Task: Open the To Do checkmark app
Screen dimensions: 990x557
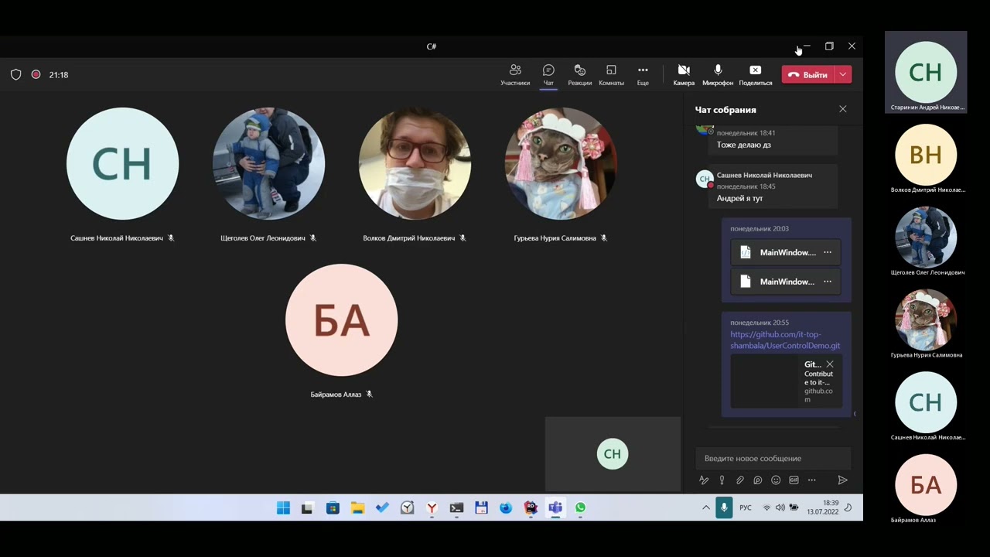Action: pyautogui.click(x=382, y=507)
